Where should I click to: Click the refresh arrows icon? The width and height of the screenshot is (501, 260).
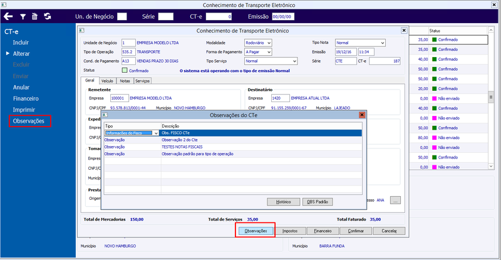click(48, 16)
